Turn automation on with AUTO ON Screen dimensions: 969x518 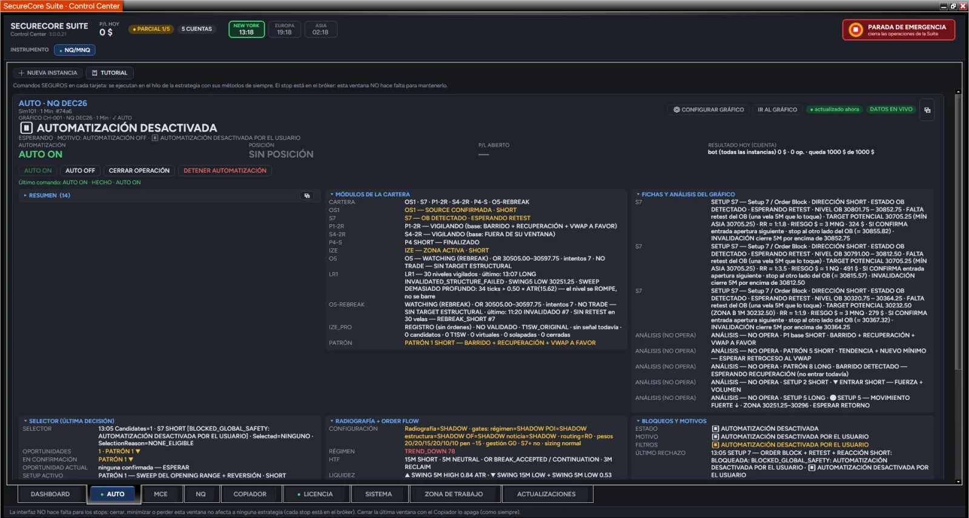coord(38,171)
